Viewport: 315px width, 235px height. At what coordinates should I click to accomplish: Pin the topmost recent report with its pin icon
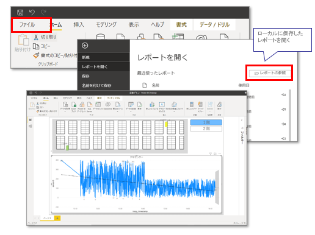click(283, 95)
